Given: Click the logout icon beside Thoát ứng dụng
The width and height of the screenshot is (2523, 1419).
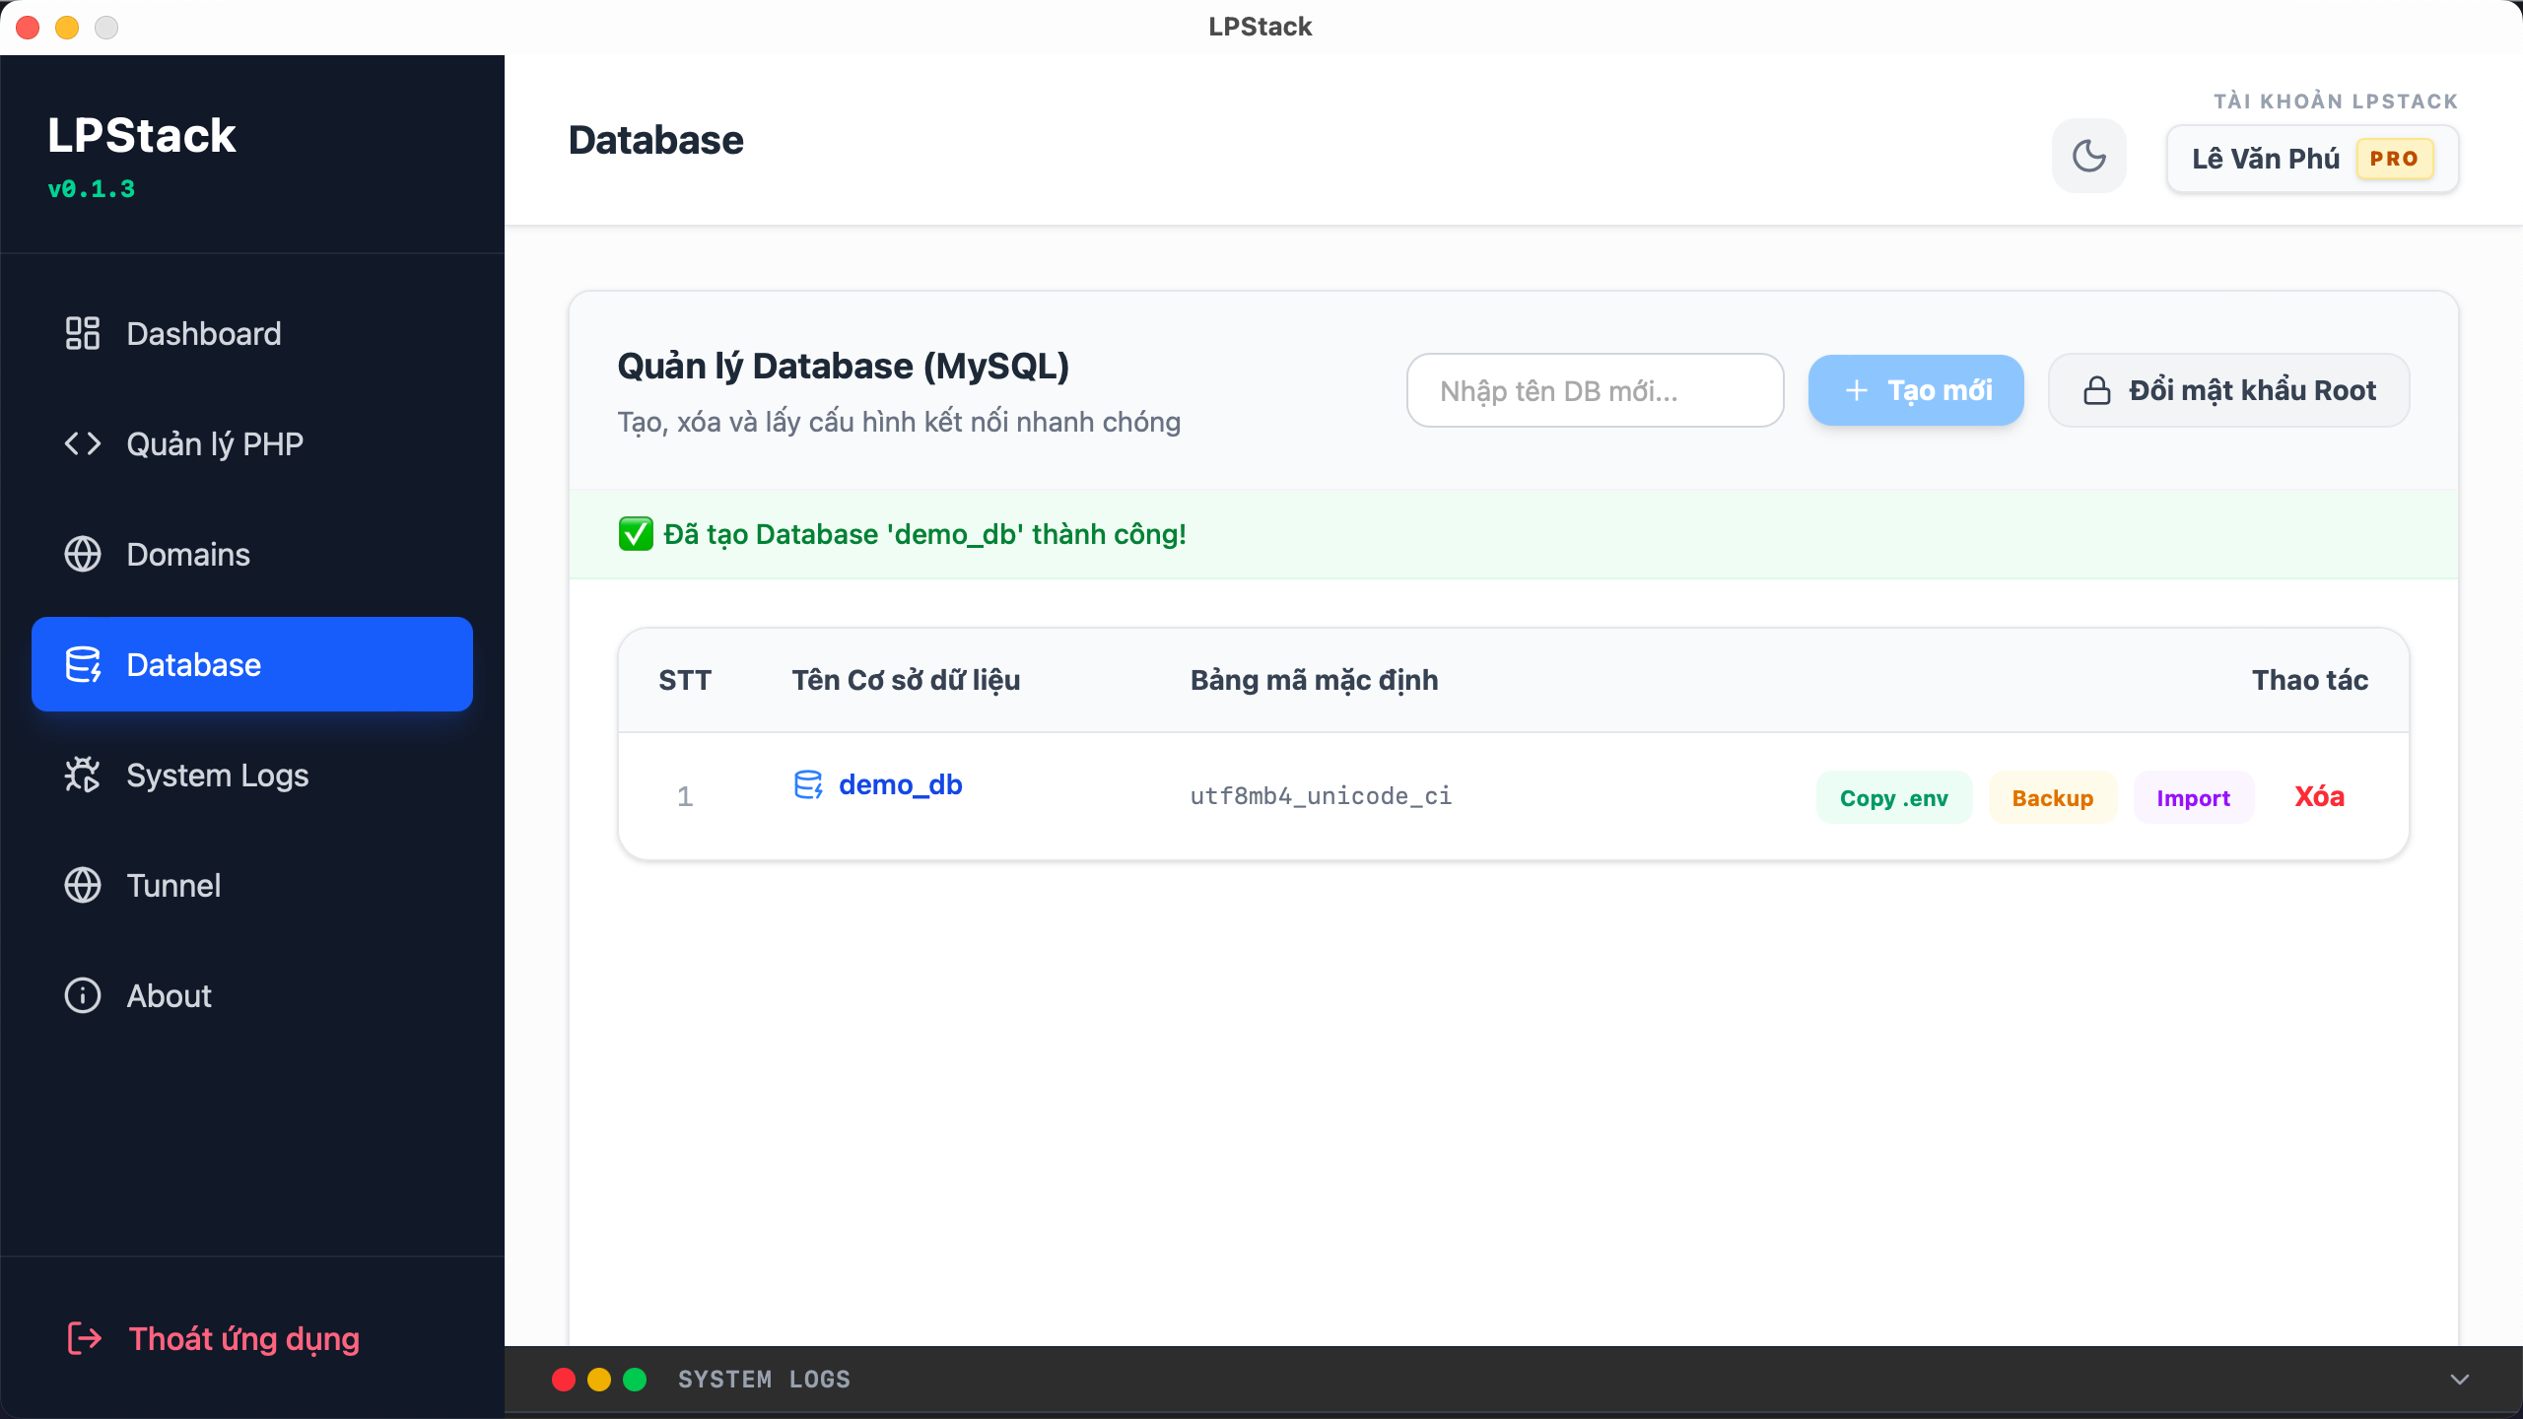Looking at the screenshot, I should click(x=83, y=1338).
